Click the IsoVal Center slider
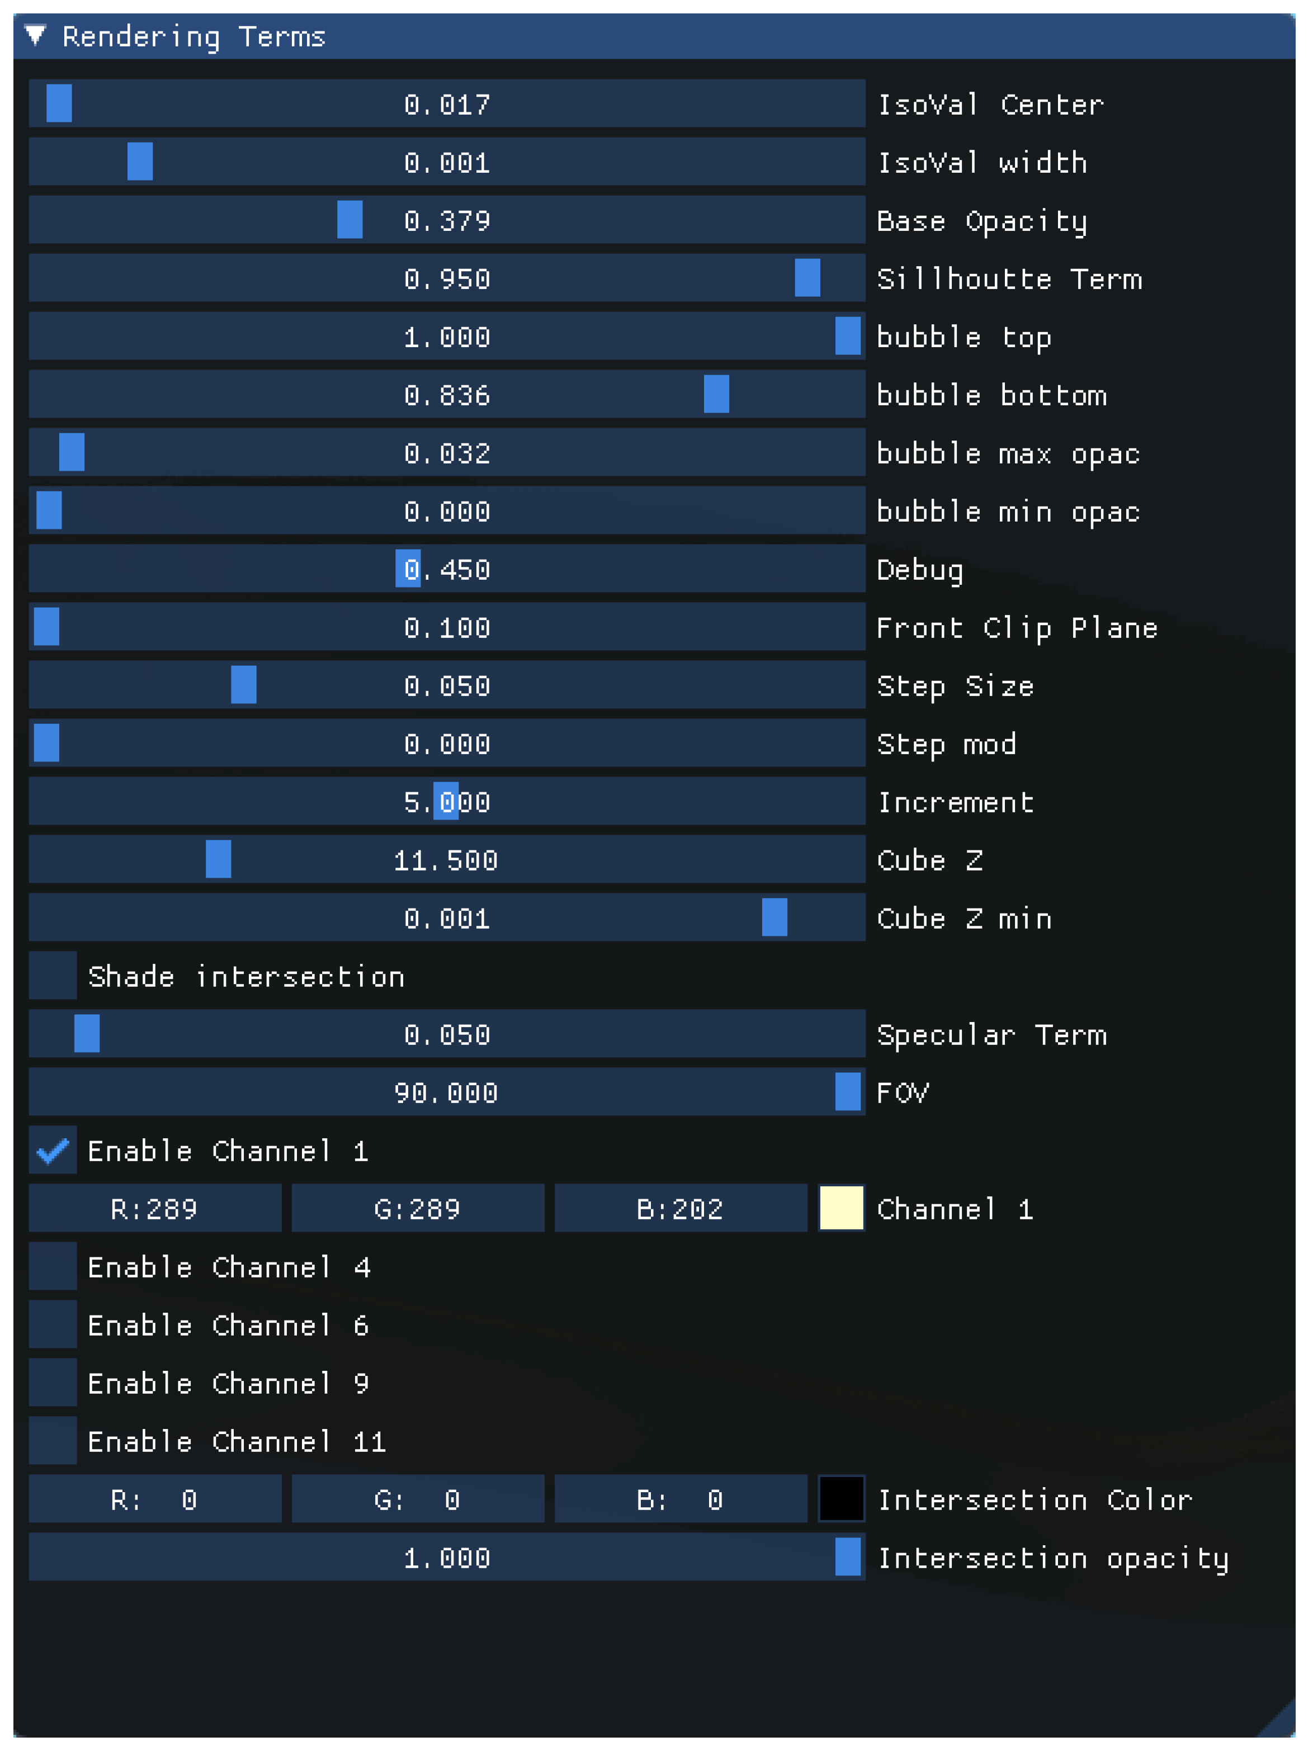The width and height of the screenshot is (1313, 1751). (x=447, y=103)
